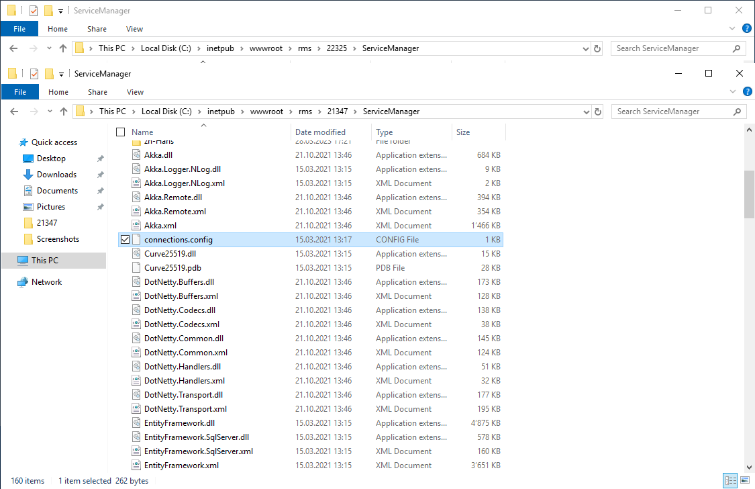
Task: Go to 21347 in the front address bar
Action: tap(338, 112)
